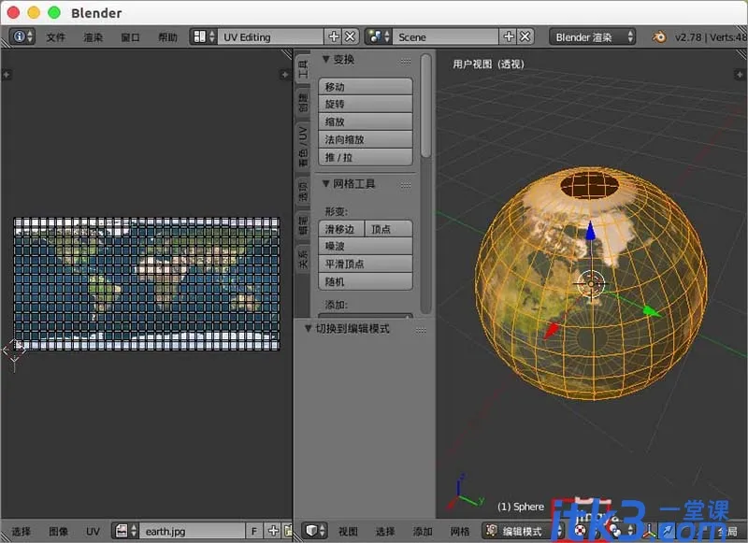Screen dimensions: 748x543
Task: Click the 顶点 slide button
Action: (388, 229)
